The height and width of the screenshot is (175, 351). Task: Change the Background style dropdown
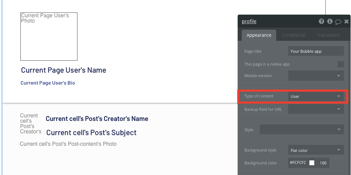click(x=316, y=150)
